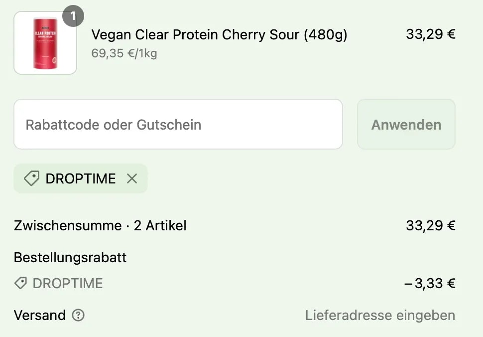
Task: Open the Versand help question mark icon
Action: point(78,315)
